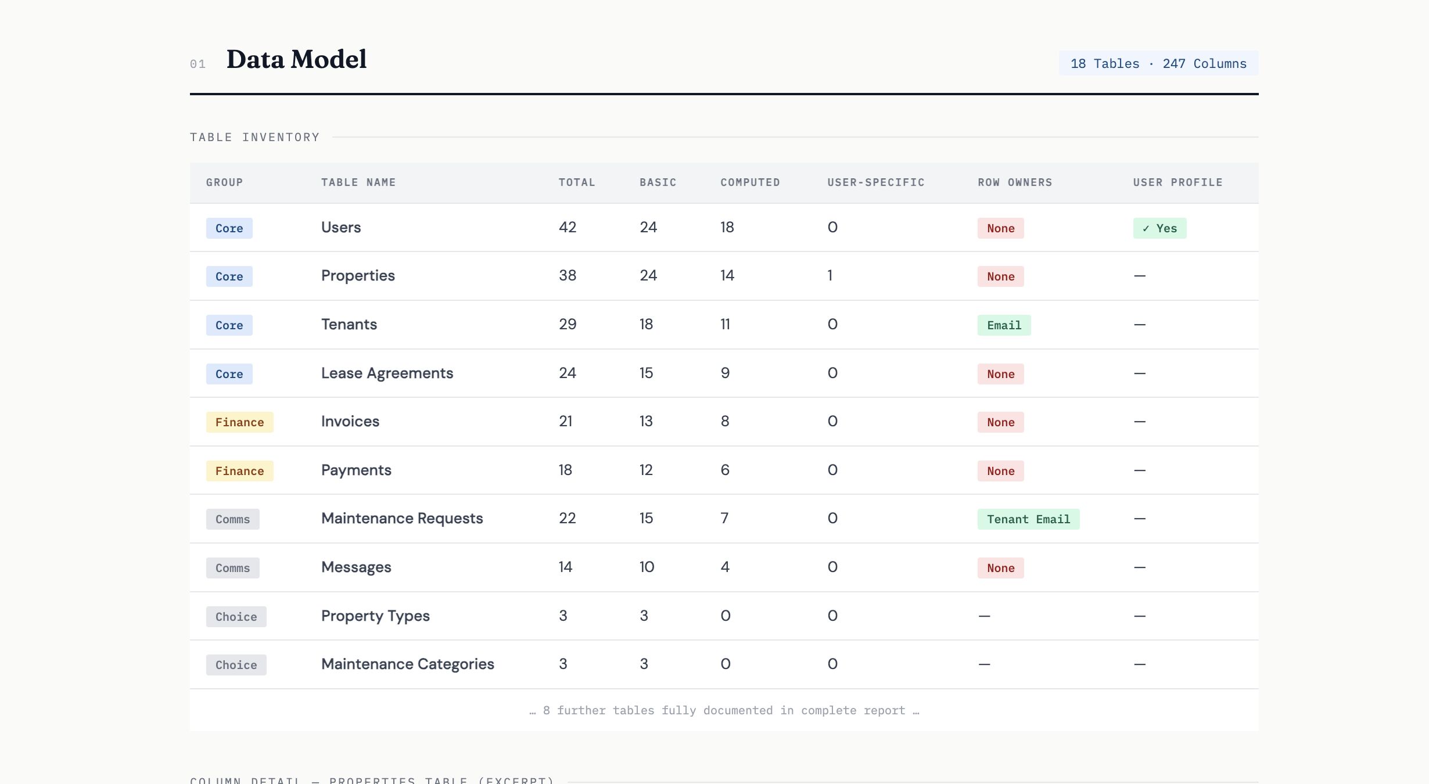Viewport: 1429px width, 784px height.
Task: Click the Data Model section heading
Action: tap(296, 59)
